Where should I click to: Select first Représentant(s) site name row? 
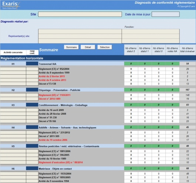[80, 31]
